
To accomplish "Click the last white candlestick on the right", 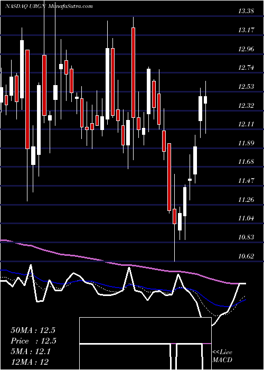I will (205, 100).
